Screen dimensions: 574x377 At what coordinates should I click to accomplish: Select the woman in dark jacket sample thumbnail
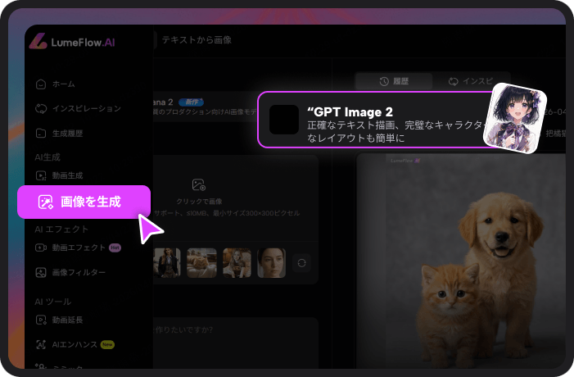167,263
